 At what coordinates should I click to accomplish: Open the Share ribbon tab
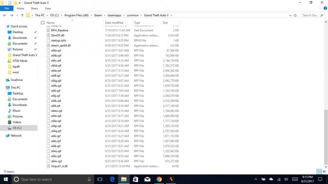tap(34, 8)
